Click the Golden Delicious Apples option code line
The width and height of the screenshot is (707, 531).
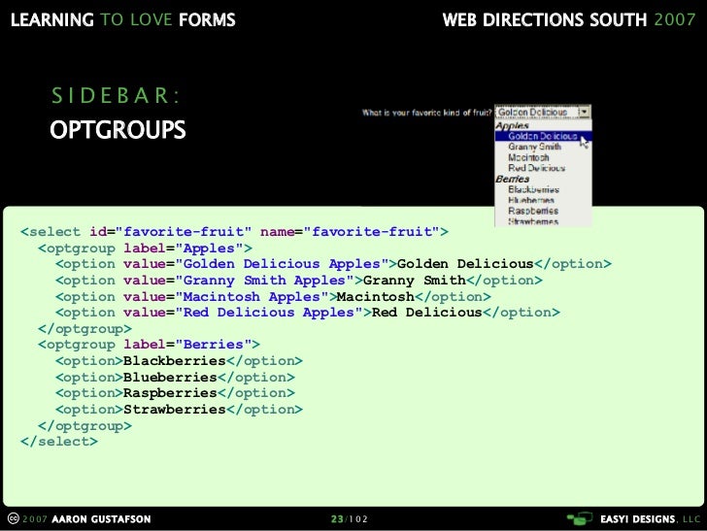(x=334, y=264)
